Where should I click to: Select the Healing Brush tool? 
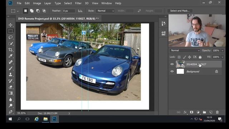coord(10,62)
